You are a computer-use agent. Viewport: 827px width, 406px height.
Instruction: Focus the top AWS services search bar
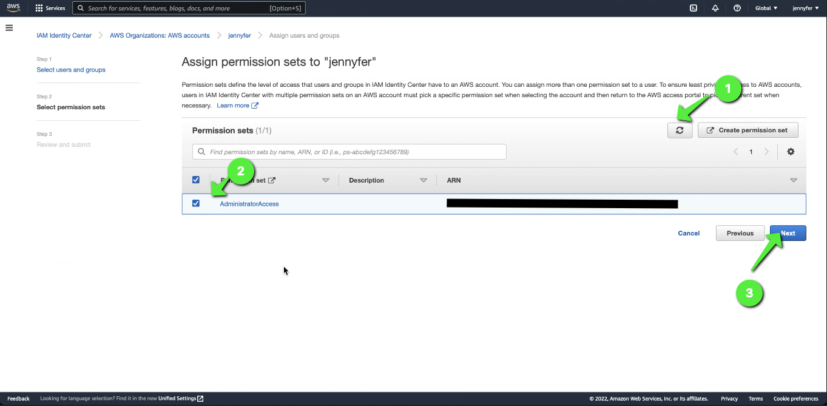pos(189,8)
